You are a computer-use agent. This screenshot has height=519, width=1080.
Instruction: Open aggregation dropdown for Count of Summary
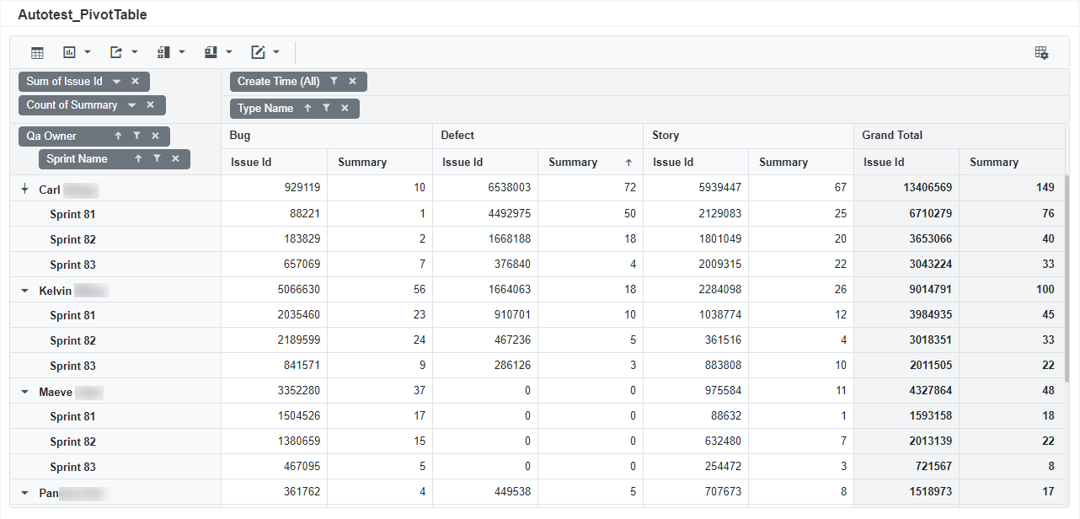[132, 105]
